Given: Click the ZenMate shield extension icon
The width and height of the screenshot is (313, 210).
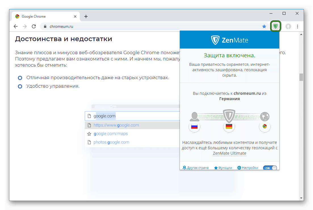Looking at the screenshot, I should pos(276,26).
